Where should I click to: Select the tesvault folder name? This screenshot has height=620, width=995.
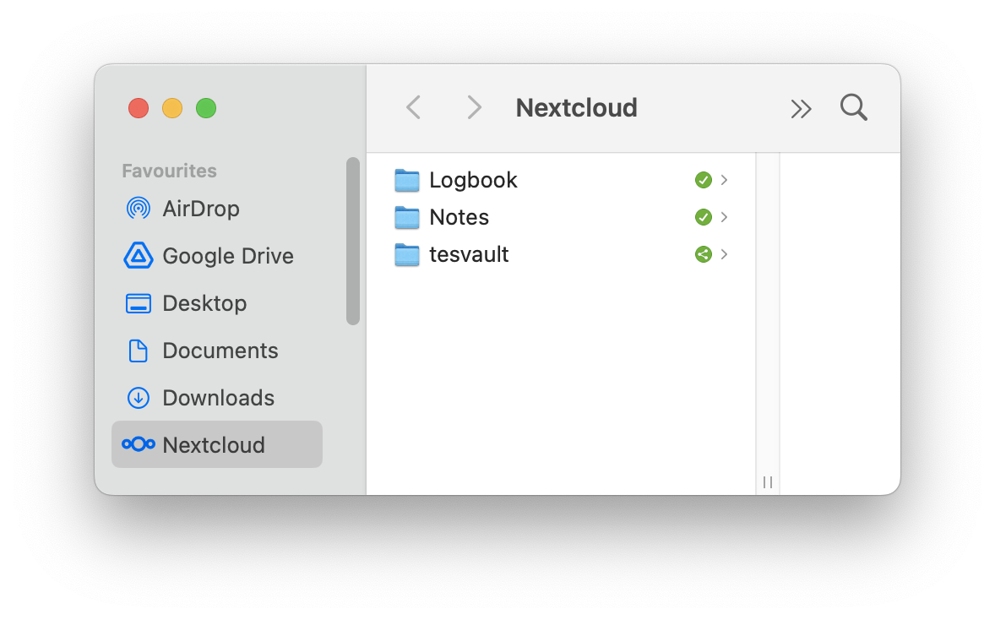click(469, 254)
